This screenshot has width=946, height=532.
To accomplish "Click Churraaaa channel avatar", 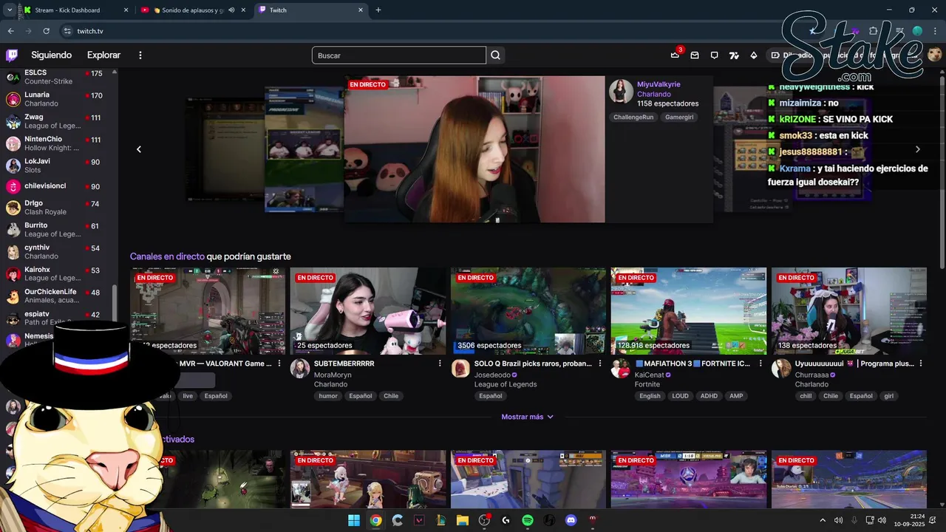I will (781, 368).
